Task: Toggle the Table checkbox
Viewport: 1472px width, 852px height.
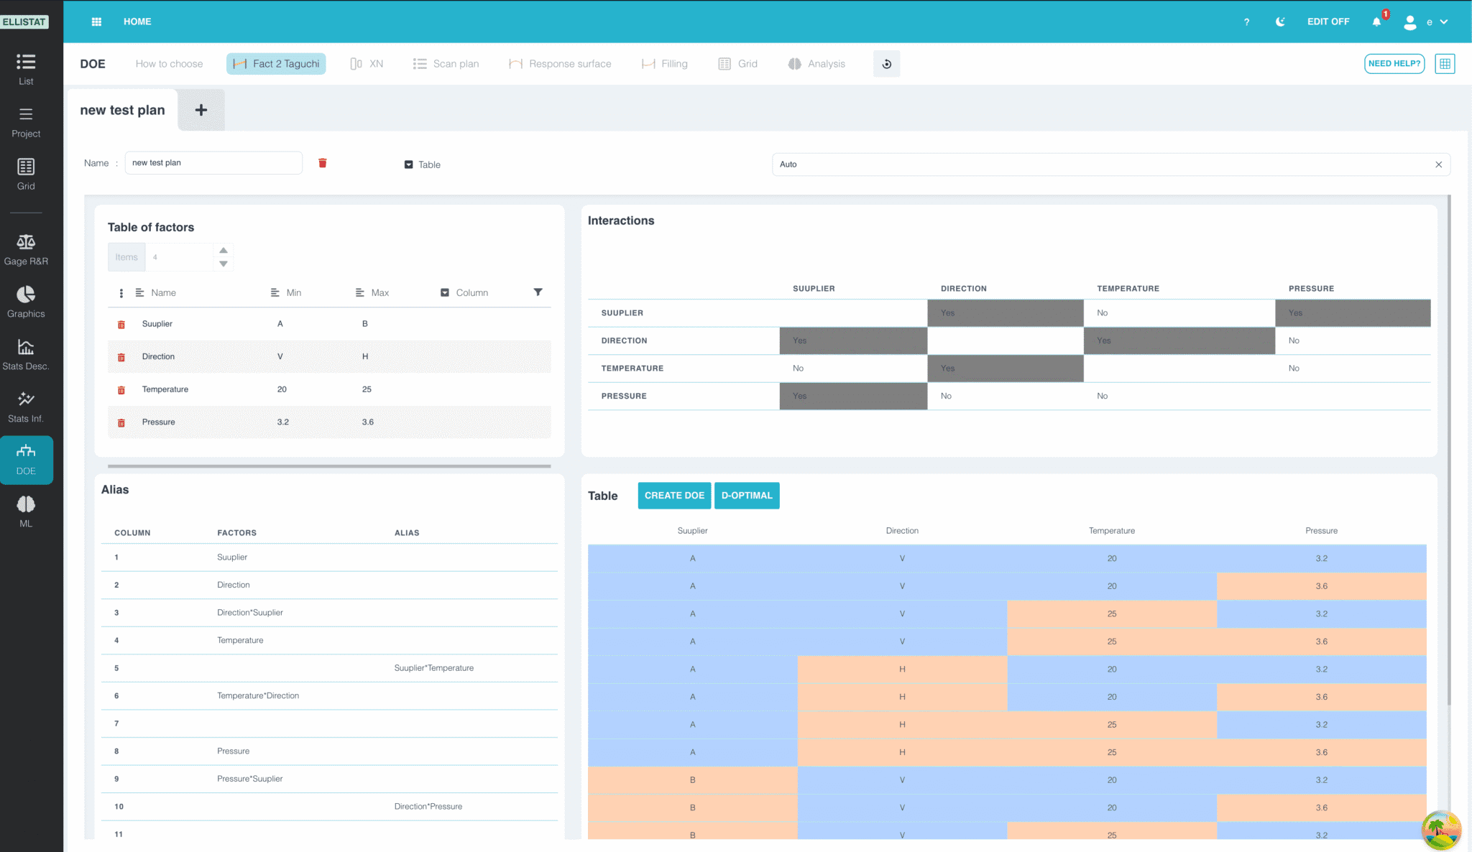Action: click(x=408, y=165)
